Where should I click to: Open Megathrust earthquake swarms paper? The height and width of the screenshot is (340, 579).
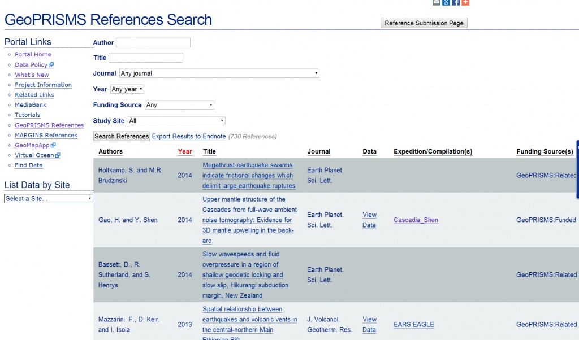tap(249, 176)
